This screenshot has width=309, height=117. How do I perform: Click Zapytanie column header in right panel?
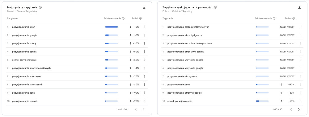pyautogui.click(x=168, y=18)
